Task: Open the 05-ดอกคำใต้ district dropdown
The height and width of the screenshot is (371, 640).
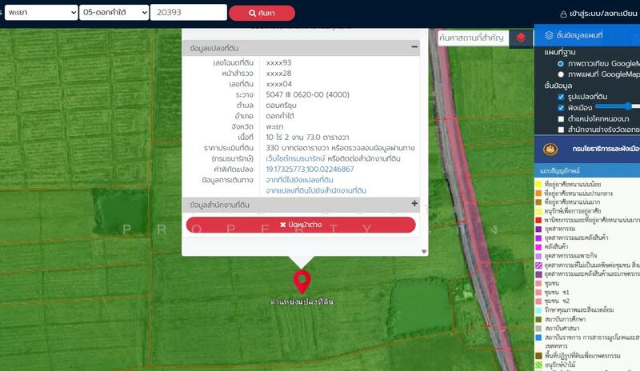Action: tap(114, 13)
